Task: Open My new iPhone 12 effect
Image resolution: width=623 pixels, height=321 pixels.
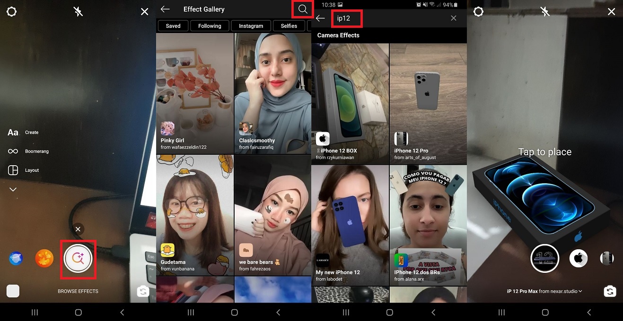Action: tap(350, 225)
